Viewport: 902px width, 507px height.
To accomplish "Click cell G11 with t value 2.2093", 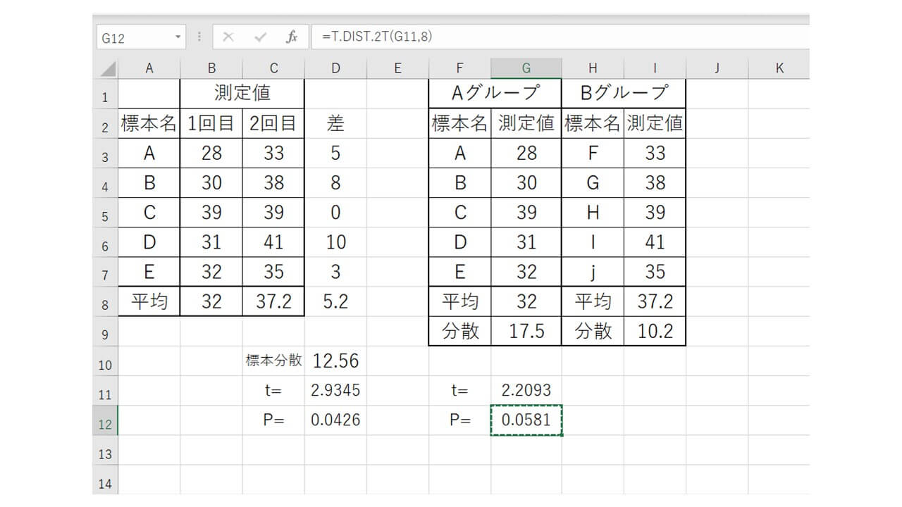I will pos(526,390).
